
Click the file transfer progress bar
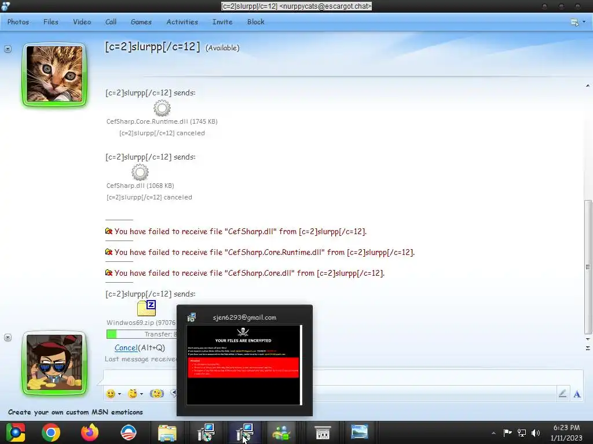coord(141,334)
